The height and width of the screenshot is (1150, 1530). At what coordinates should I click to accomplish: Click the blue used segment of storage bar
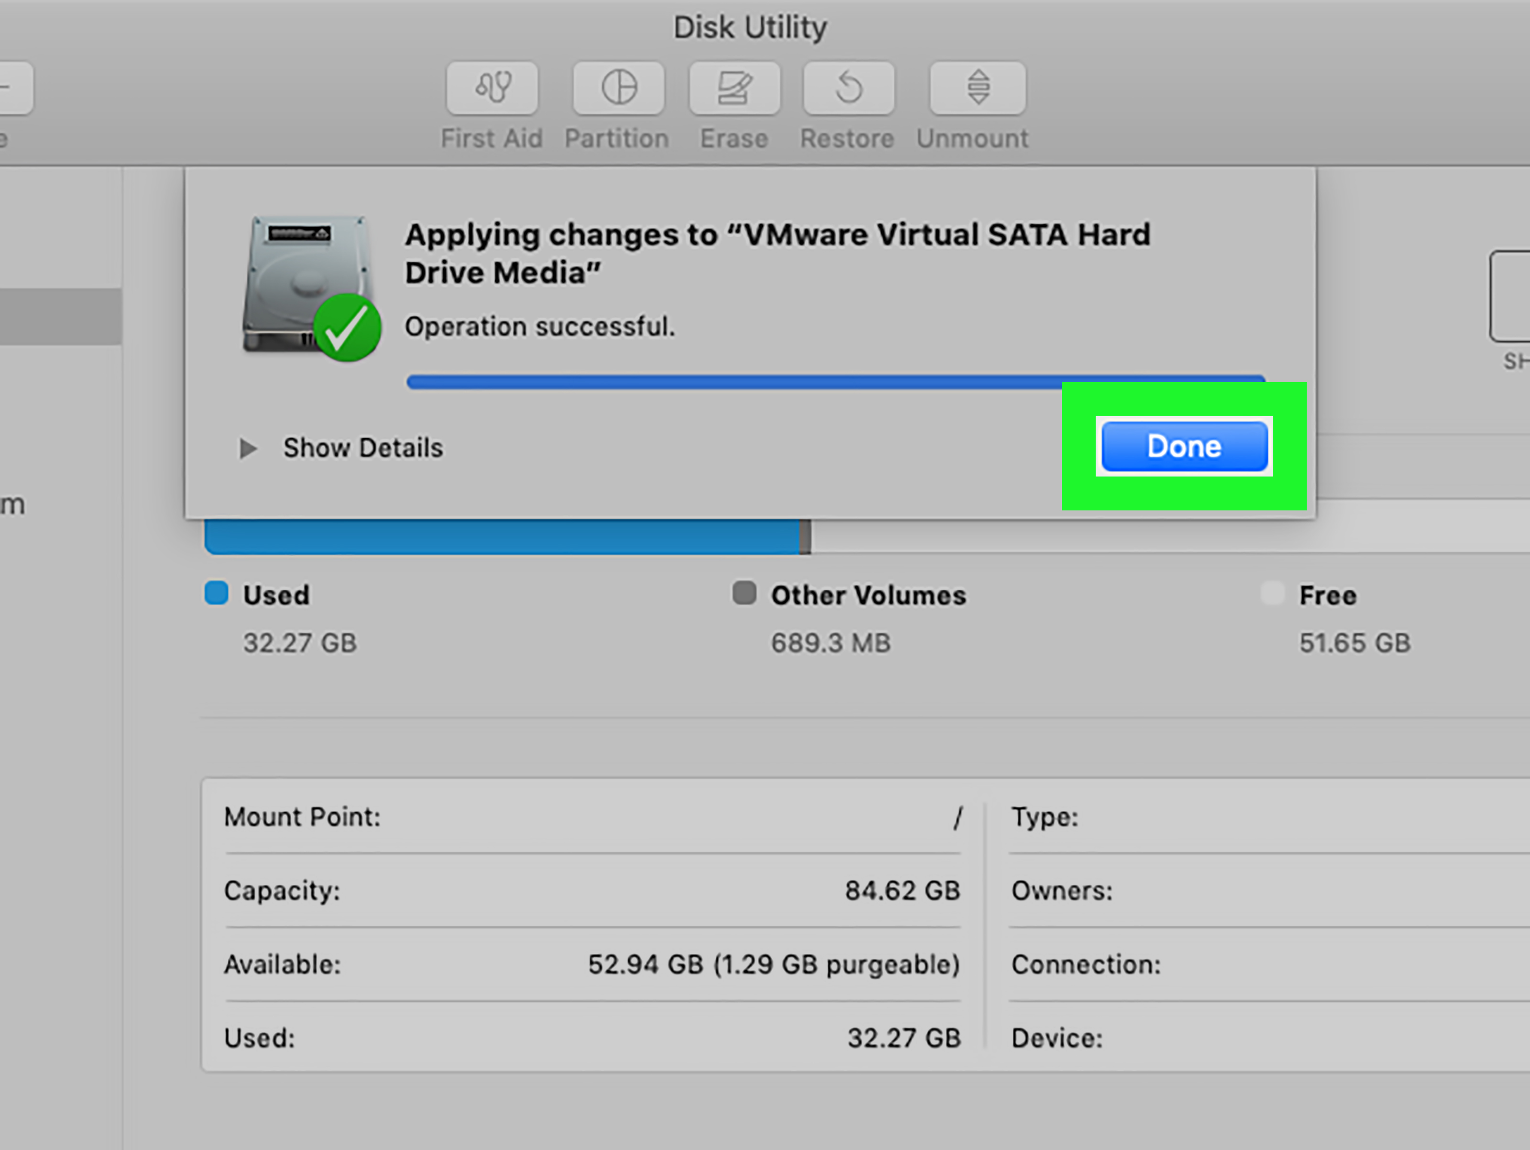click(x=502, y=537)
